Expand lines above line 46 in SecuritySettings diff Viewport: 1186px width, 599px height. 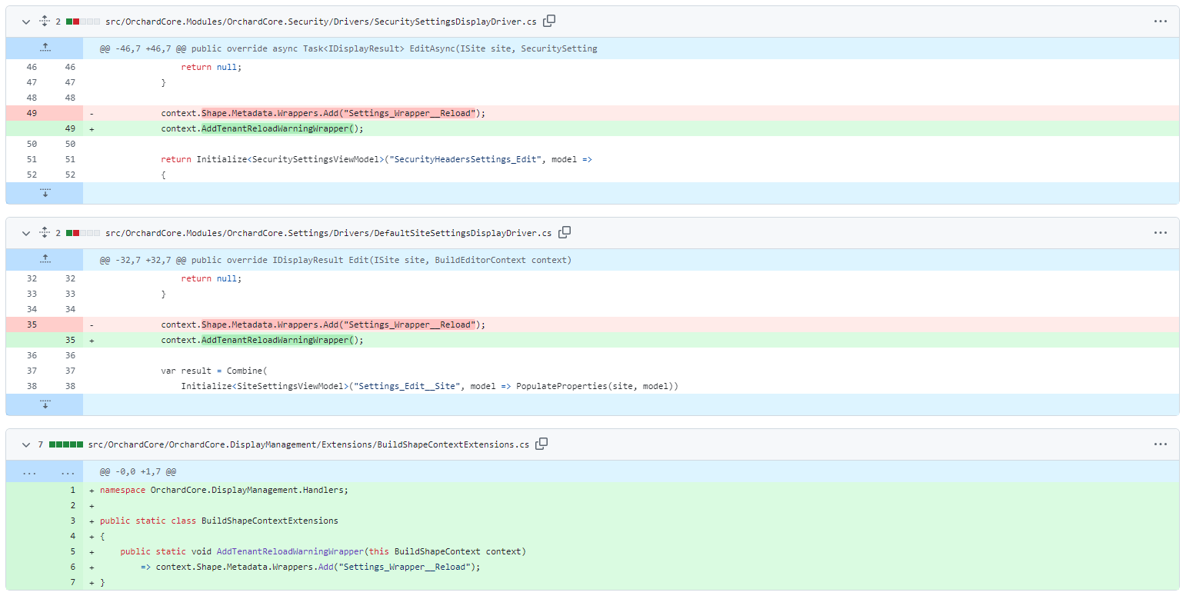coord(45,48)
